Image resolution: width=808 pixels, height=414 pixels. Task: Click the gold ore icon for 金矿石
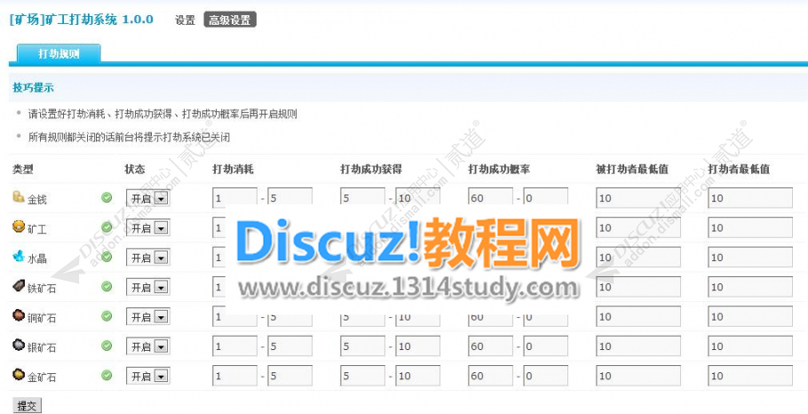point(19,374)
